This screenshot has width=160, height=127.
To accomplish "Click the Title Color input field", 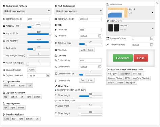I will click(x=90, y=30).
